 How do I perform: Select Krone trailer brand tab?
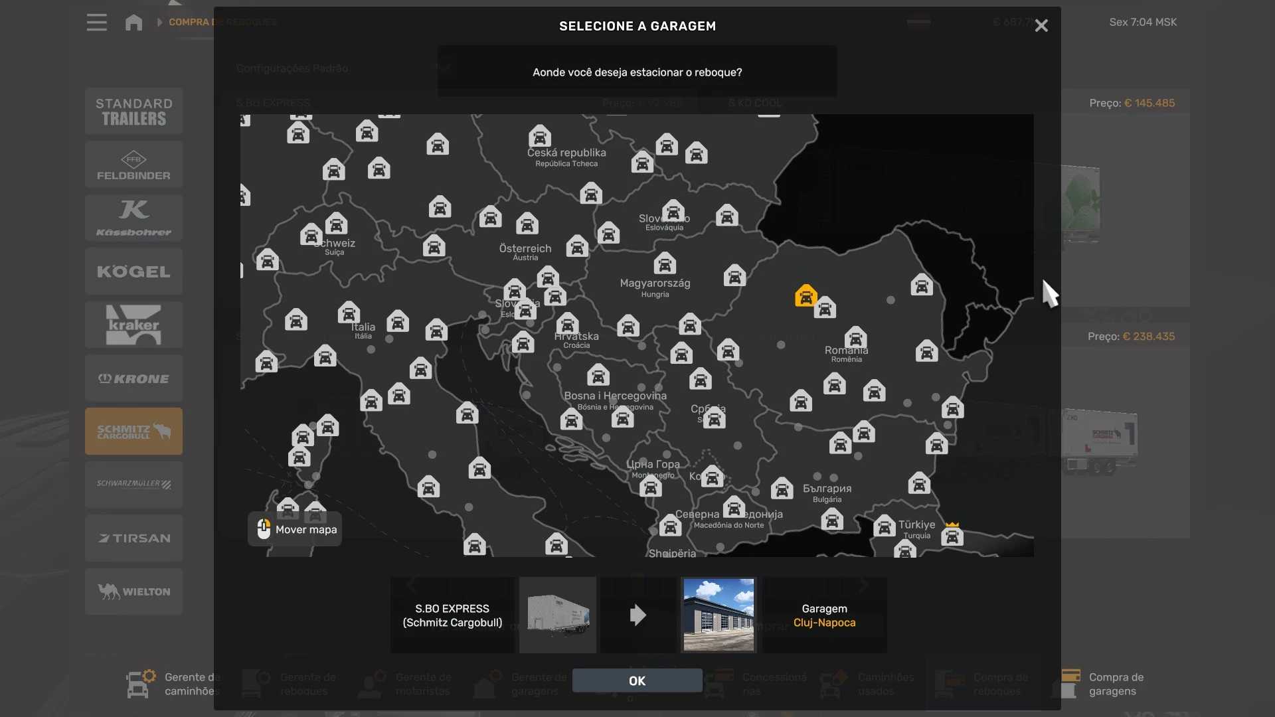pos(133,378)
